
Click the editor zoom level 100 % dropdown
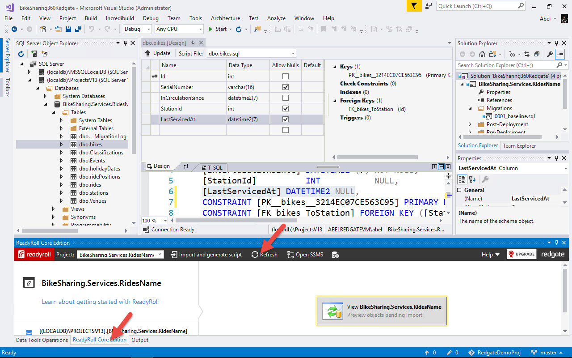click(x=155, y=221)
